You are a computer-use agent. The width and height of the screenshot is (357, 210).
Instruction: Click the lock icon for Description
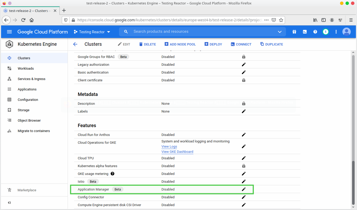244,103
